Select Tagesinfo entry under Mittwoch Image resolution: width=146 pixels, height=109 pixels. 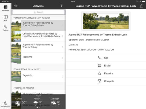[38, 58]
